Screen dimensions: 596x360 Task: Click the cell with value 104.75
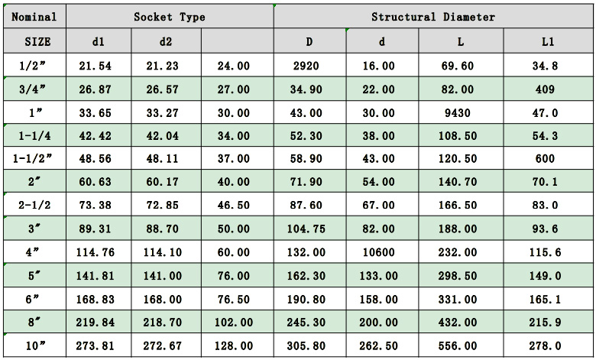click(309, 229)
